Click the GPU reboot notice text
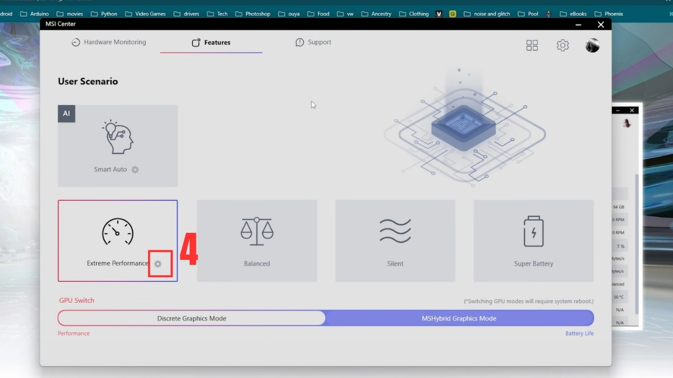673x378 pixels. 528,301
